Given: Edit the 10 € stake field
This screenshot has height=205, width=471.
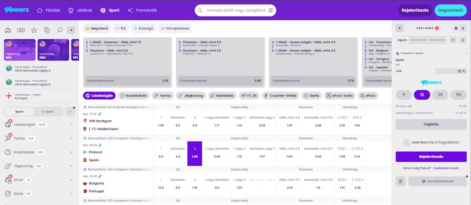Looking at the screenshot, I should click(x=450, y=71).
